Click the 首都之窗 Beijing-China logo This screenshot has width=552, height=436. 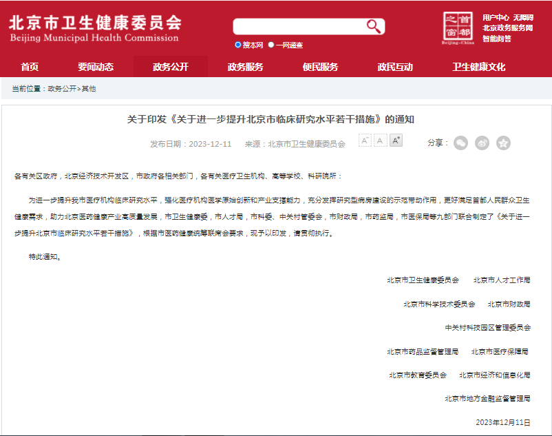(x=458, y=28)
